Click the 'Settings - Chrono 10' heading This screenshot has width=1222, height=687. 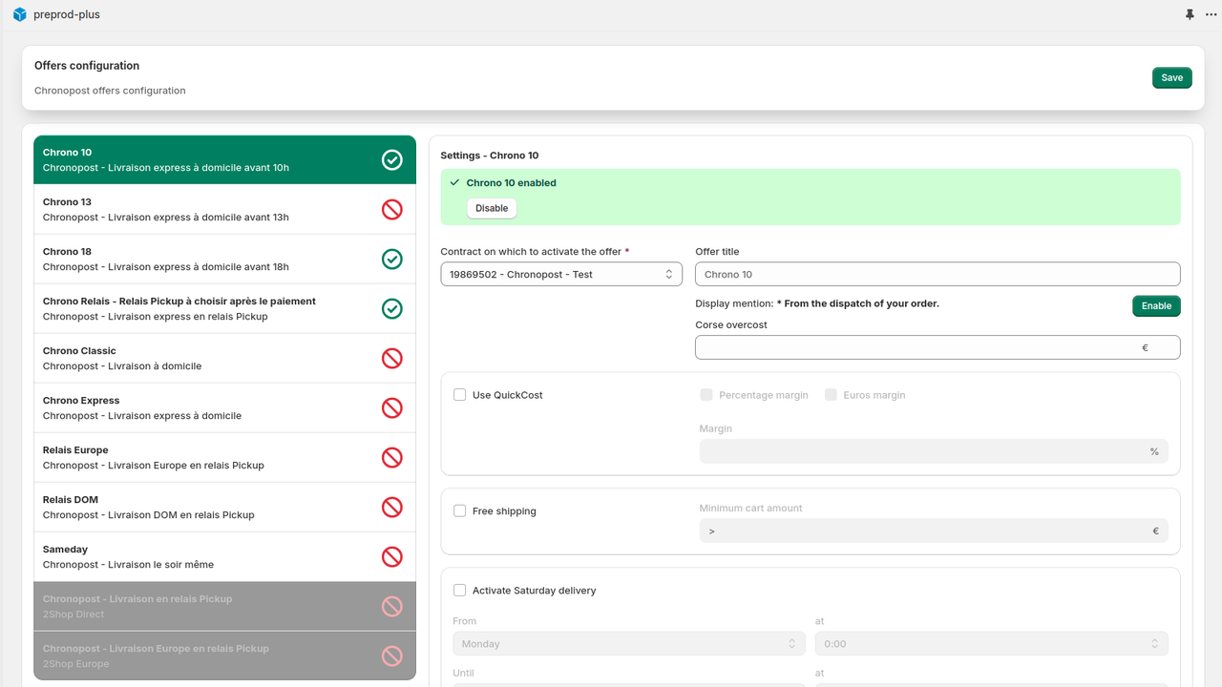coord(490,156)
